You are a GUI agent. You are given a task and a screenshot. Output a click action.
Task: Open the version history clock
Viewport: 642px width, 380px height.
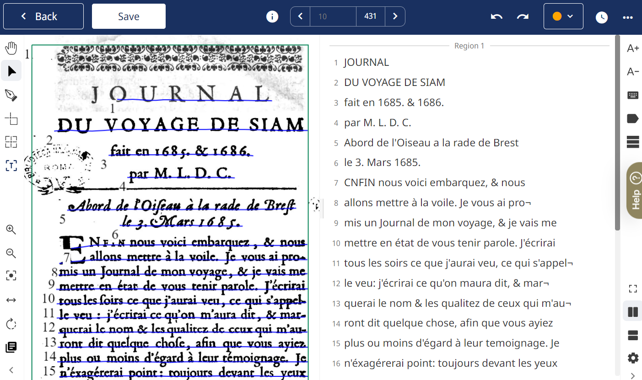point(601,17)
